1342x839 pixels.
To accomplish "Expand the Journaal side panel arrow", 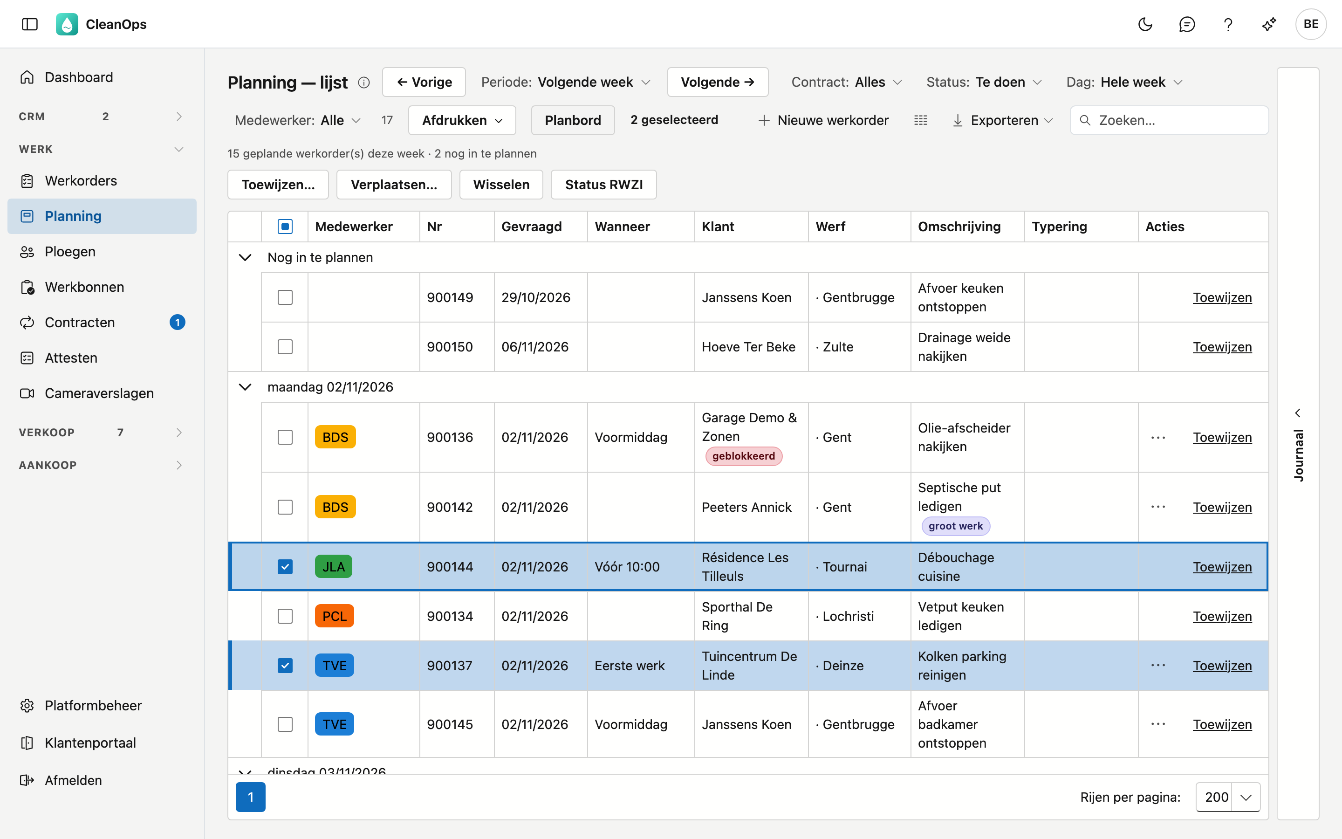I will coord(1298,413).
